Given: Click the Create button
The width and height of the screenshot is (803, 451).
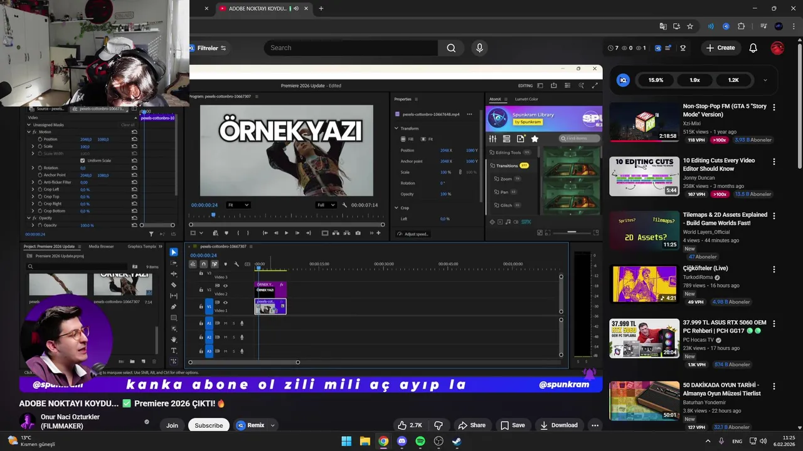Looking at the screenshot, I should pyautogui.click(x=720, y=48).
